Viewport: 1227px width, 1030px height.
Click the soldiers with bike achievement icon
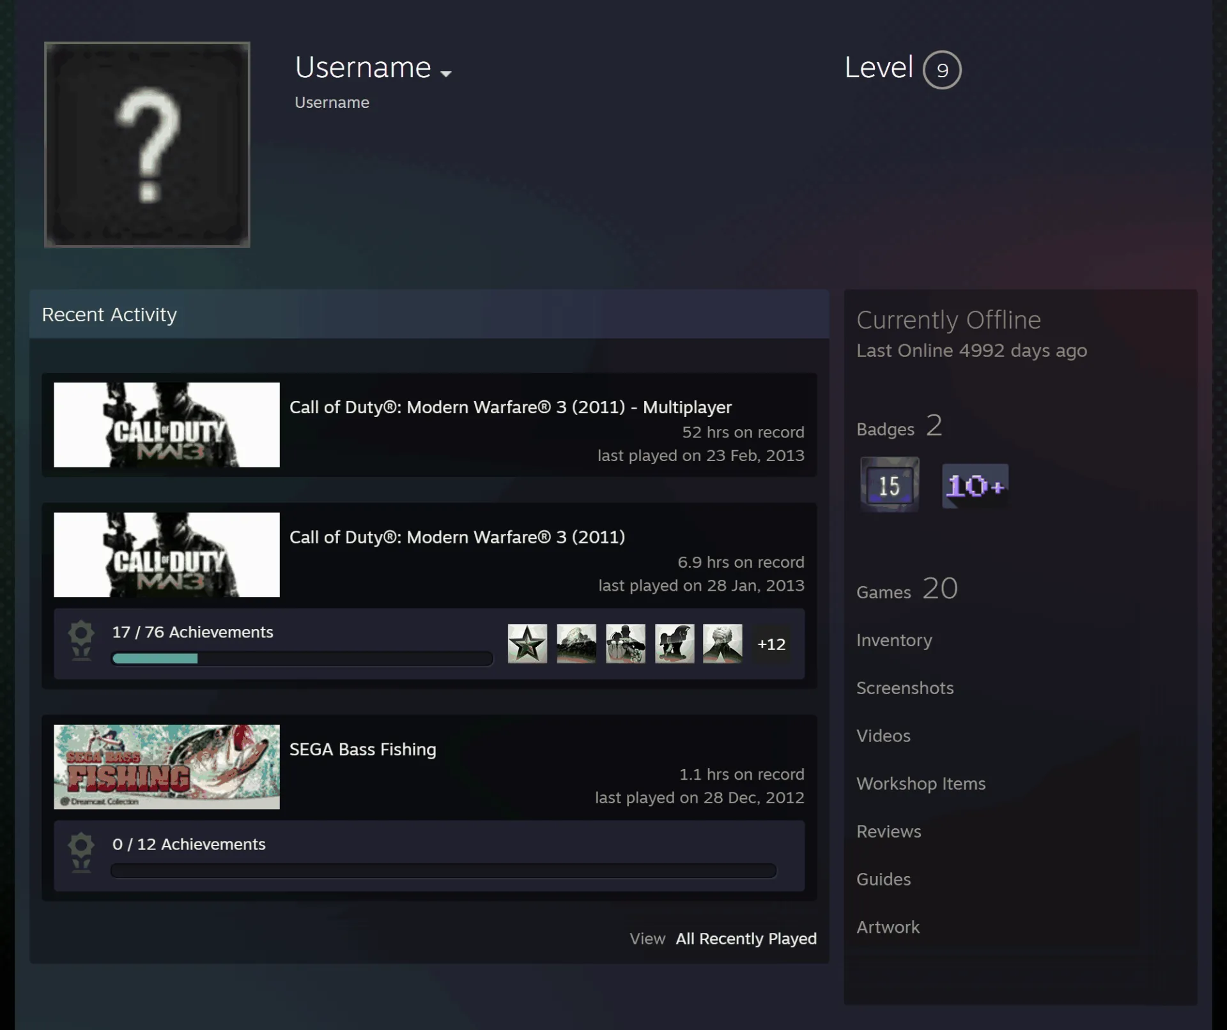tap(625, 644)
